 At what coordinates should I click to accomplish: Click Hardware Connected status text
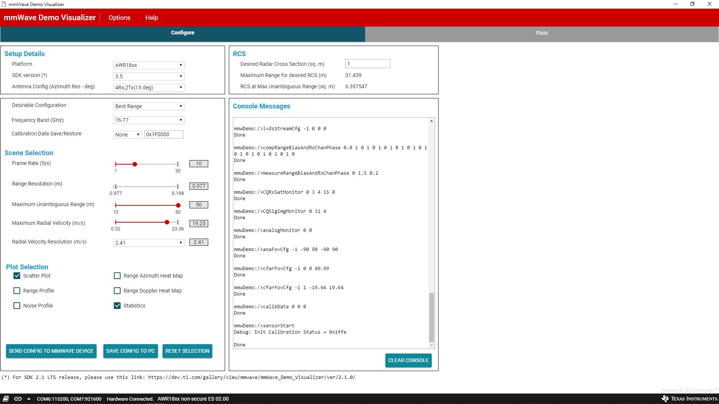pyautogui.click(x=130, y=399)
